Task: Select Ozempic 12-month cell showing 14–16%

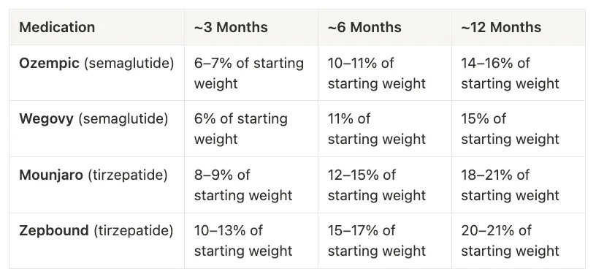Action: (x=510, y=73)
